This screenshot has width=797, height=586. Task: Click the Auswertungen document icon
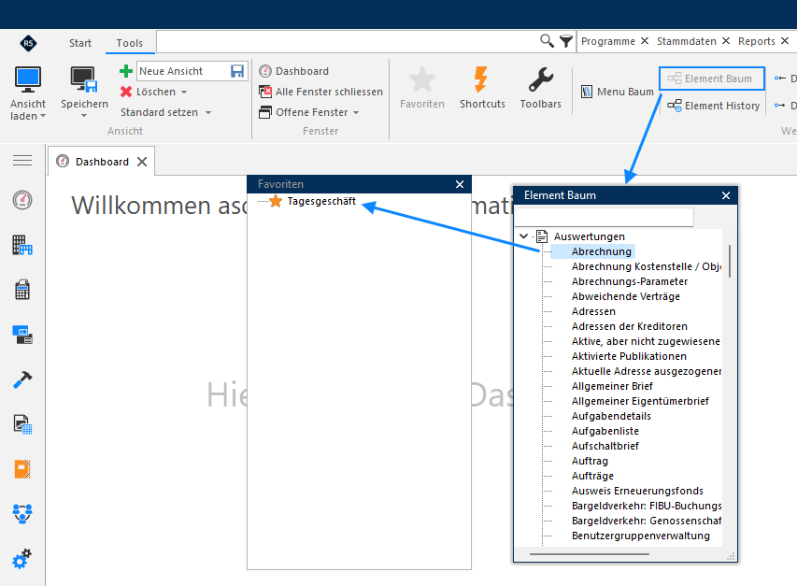click(x=542, y=236)
